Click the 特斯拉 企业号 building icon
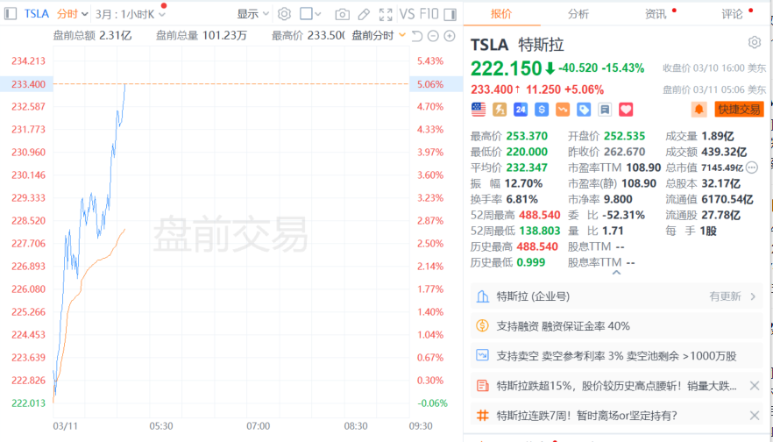Screen dimensions: 773x442 (x=483, y=296)
